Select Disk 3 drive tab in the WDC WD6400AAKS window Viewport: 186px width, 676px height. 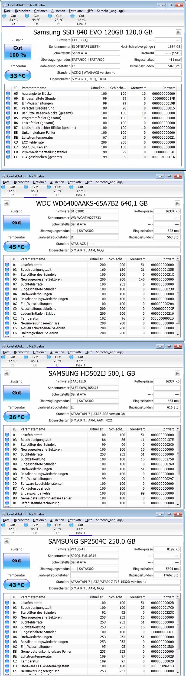[x=80, y=191]
